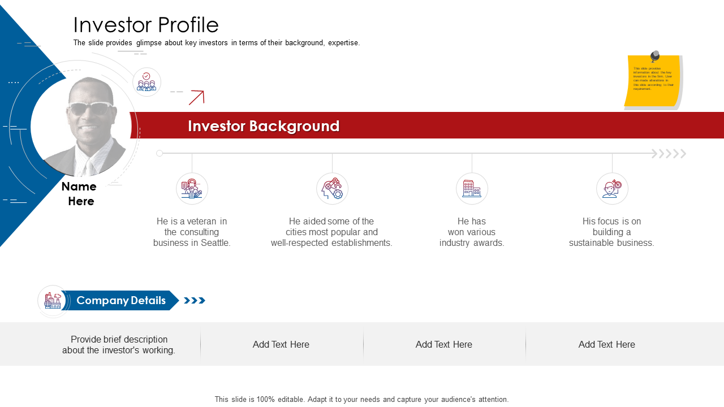Click the third-column 'Add Text Here' placeholder
Viewport: 724px width, 407px height.
(x=444, y=344)
